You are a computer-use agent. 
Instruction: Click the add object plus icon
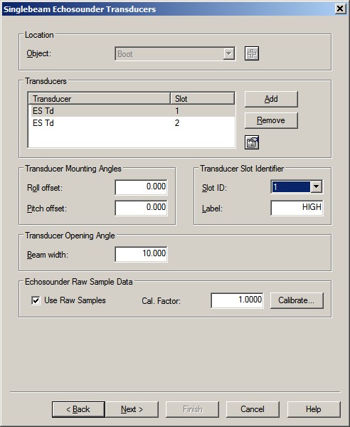[x=252, y=53]
